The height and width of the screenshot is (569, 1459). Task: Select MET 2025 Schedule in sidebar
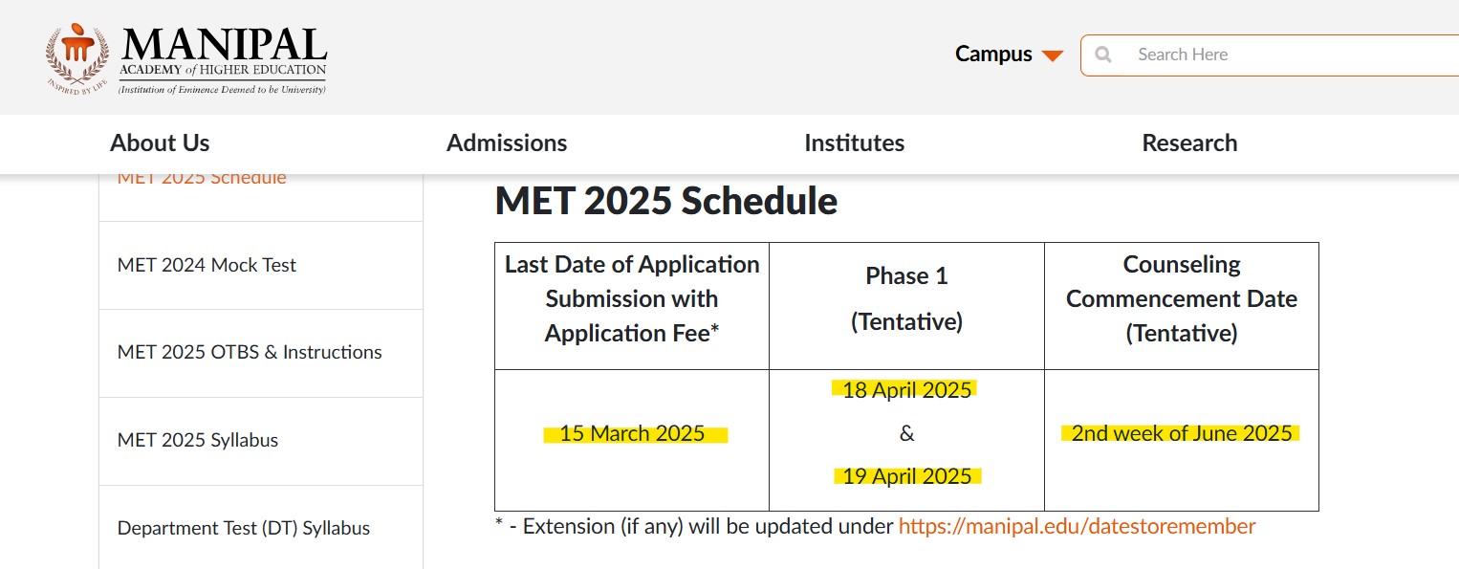pyautogui.click(x=202, y=179)
